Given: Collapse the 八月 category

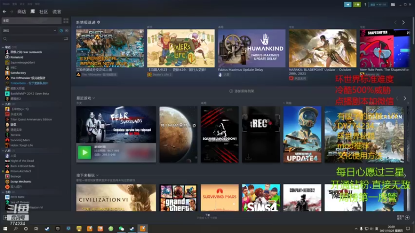Looking at the screenshot, I should tap(3, 151).
